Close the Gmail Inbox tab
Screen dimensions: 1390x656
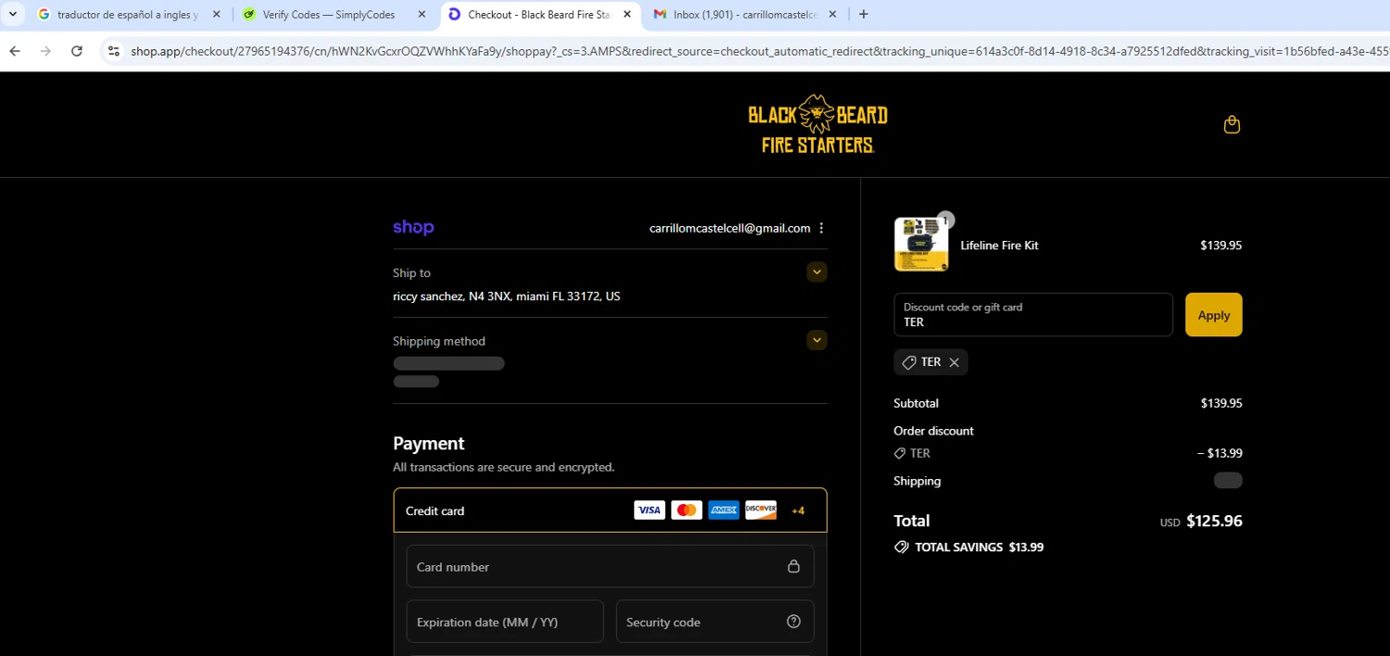point(832,15)
